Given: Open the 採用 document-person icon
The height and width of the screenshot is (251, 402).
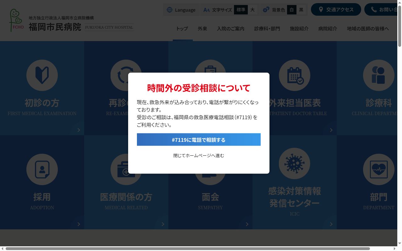Looking at the screenshot, I should click(x=42, y=169).
